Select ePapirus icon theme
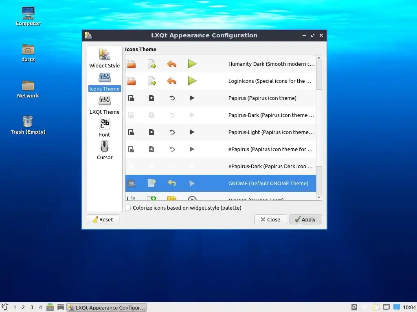417x312 pixels. 220,149
